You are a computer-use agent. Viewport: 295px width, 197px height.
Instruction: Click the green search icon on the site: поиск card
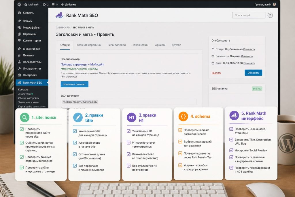pyautogui.click(x=25, y=117)
